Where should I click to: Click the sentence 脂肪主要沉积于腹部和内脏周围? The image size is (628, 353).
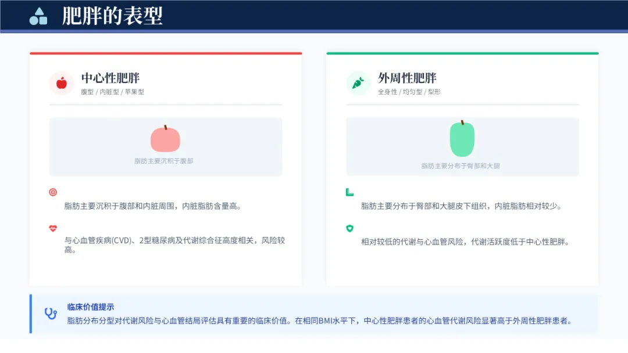[152, 206]
